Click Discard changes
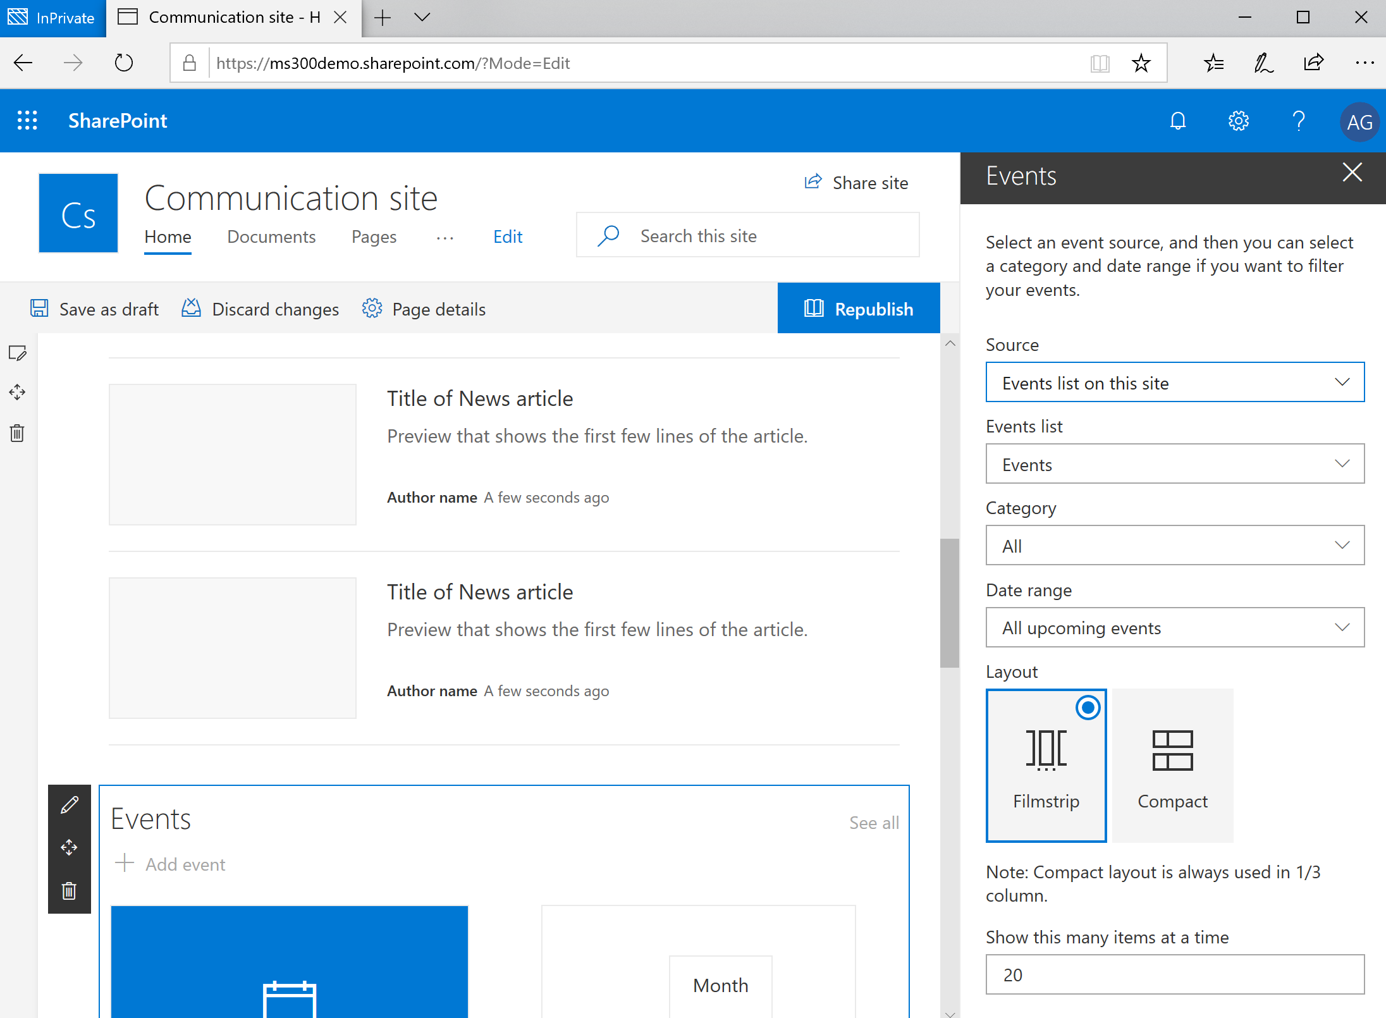The height and width of the screenshot is (1018, 1386). pyautogui.click(x=261, y=309)
